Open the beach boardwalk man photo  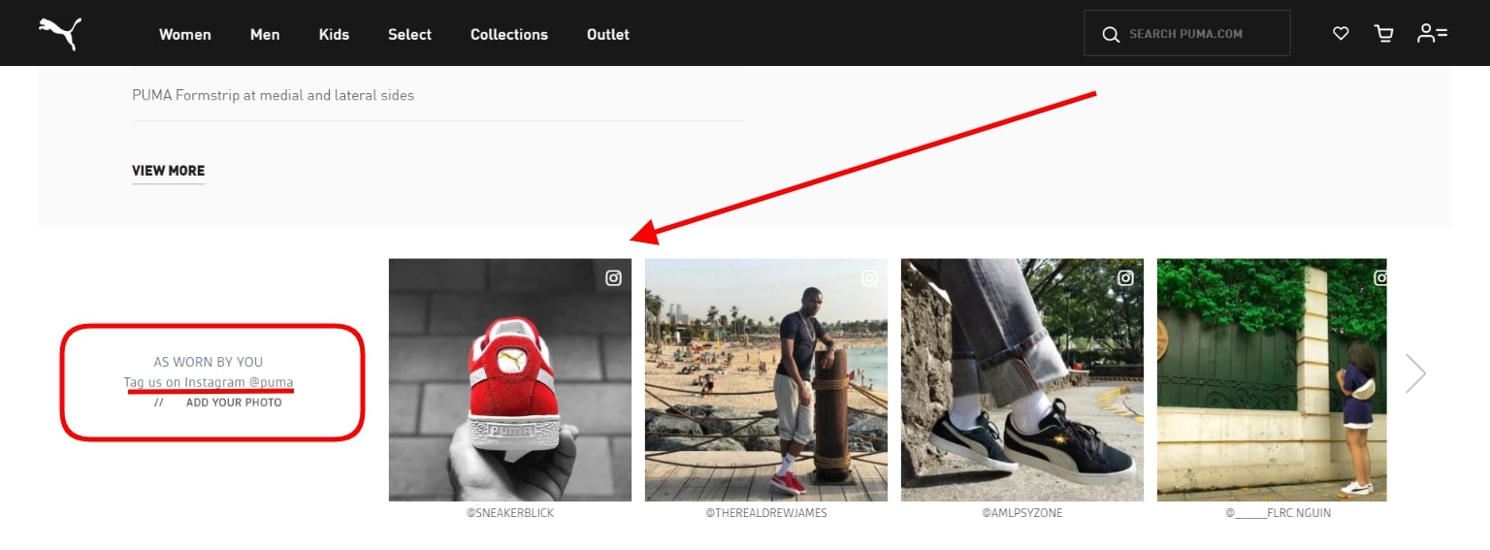pyautogui.click(x=766, y=379)
